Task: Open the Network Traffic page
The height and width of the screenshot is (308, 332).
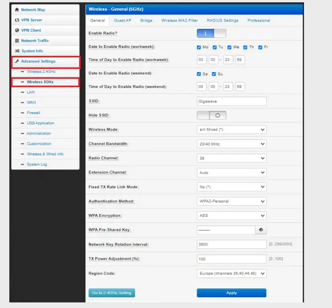Action: point(35,40)
